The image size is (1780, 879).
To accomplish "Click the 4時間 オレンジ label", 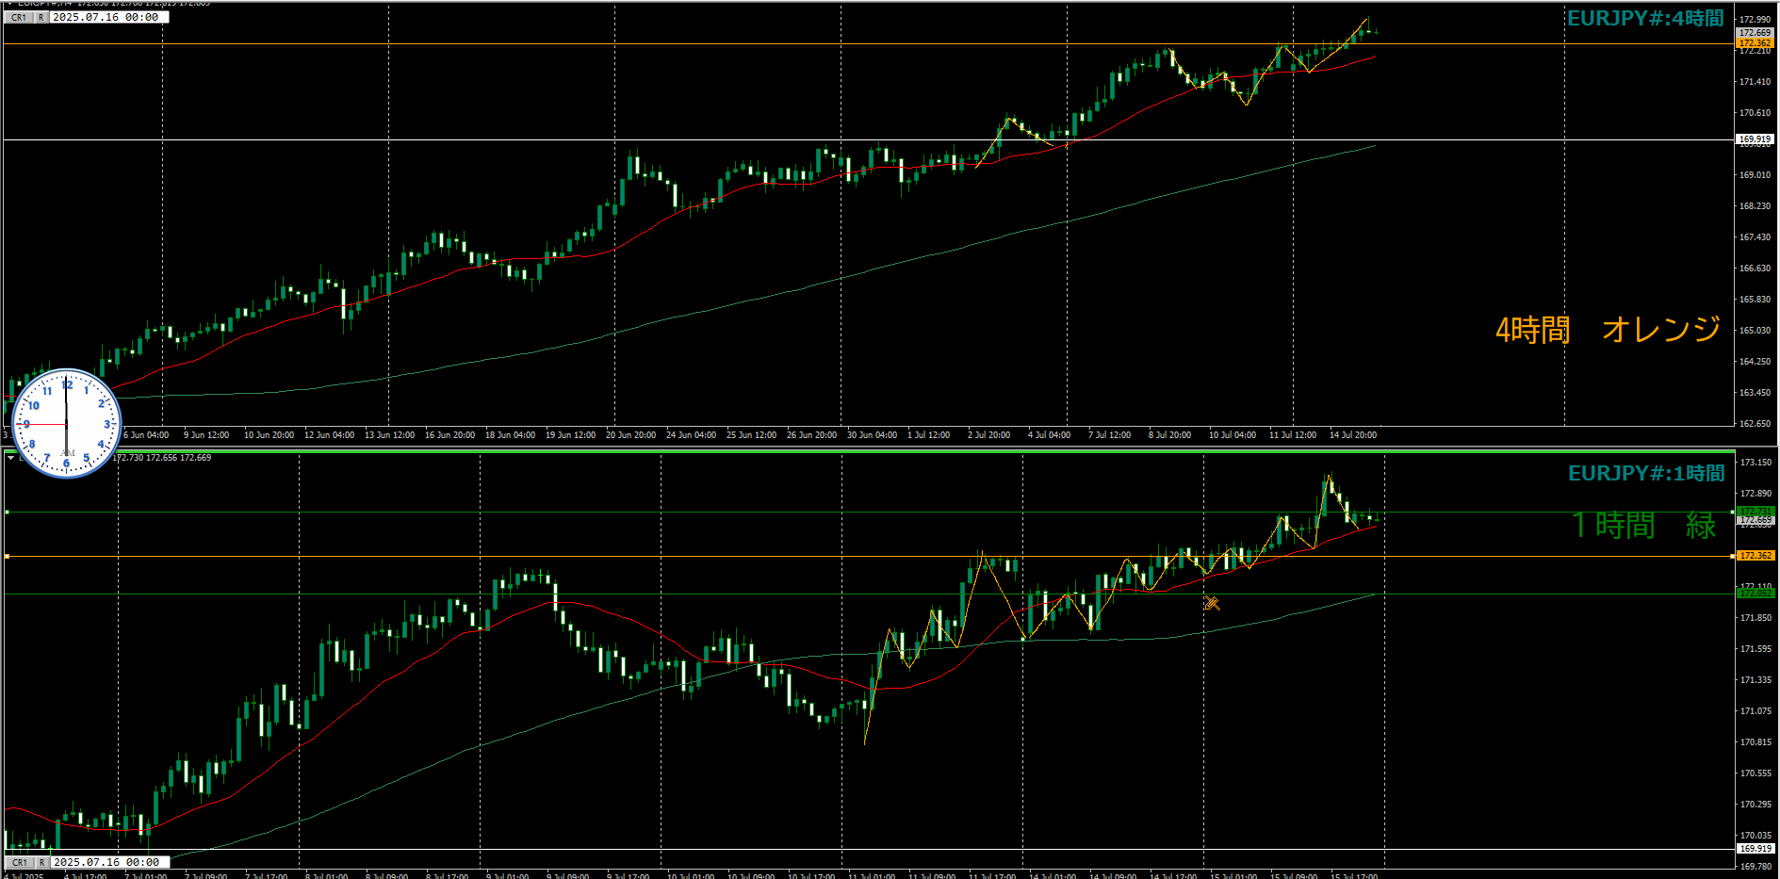I will tap(1608, 329).
